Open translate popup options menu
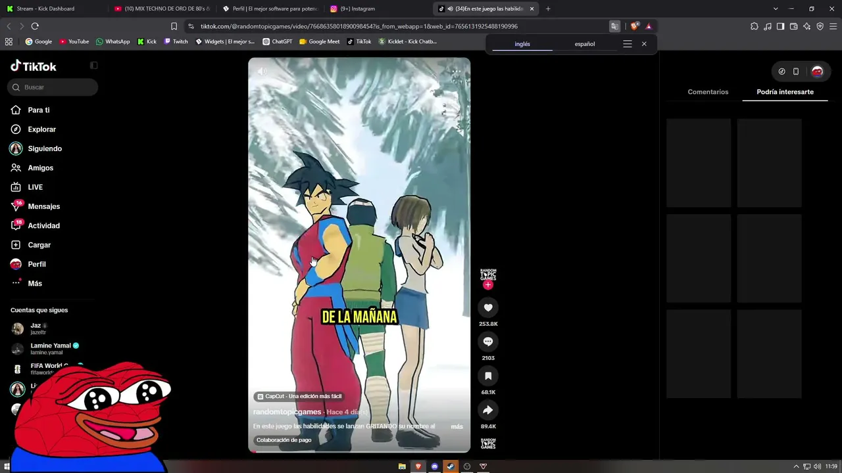The image size is (842, 473). pyautogui.click(x=628, y=44)
